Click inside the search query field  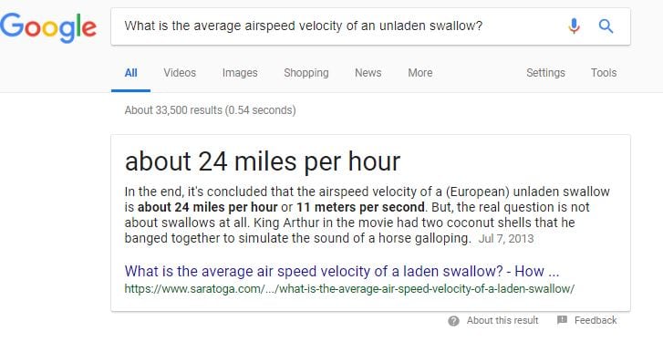(x=338, y=26)
